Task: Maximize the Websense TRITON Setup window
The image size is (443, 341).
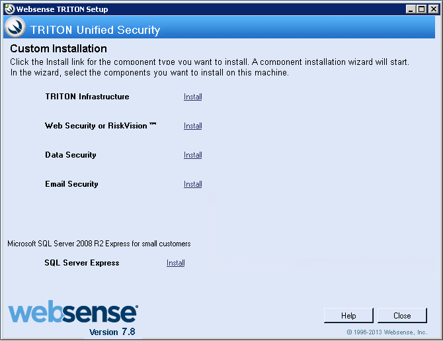Action: point(421,9)
